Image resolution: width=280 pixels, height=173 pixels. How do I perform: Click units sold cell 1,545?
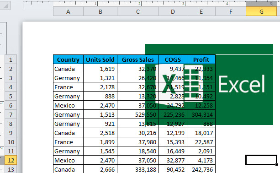pyautogui.click(x=100, y=151)
